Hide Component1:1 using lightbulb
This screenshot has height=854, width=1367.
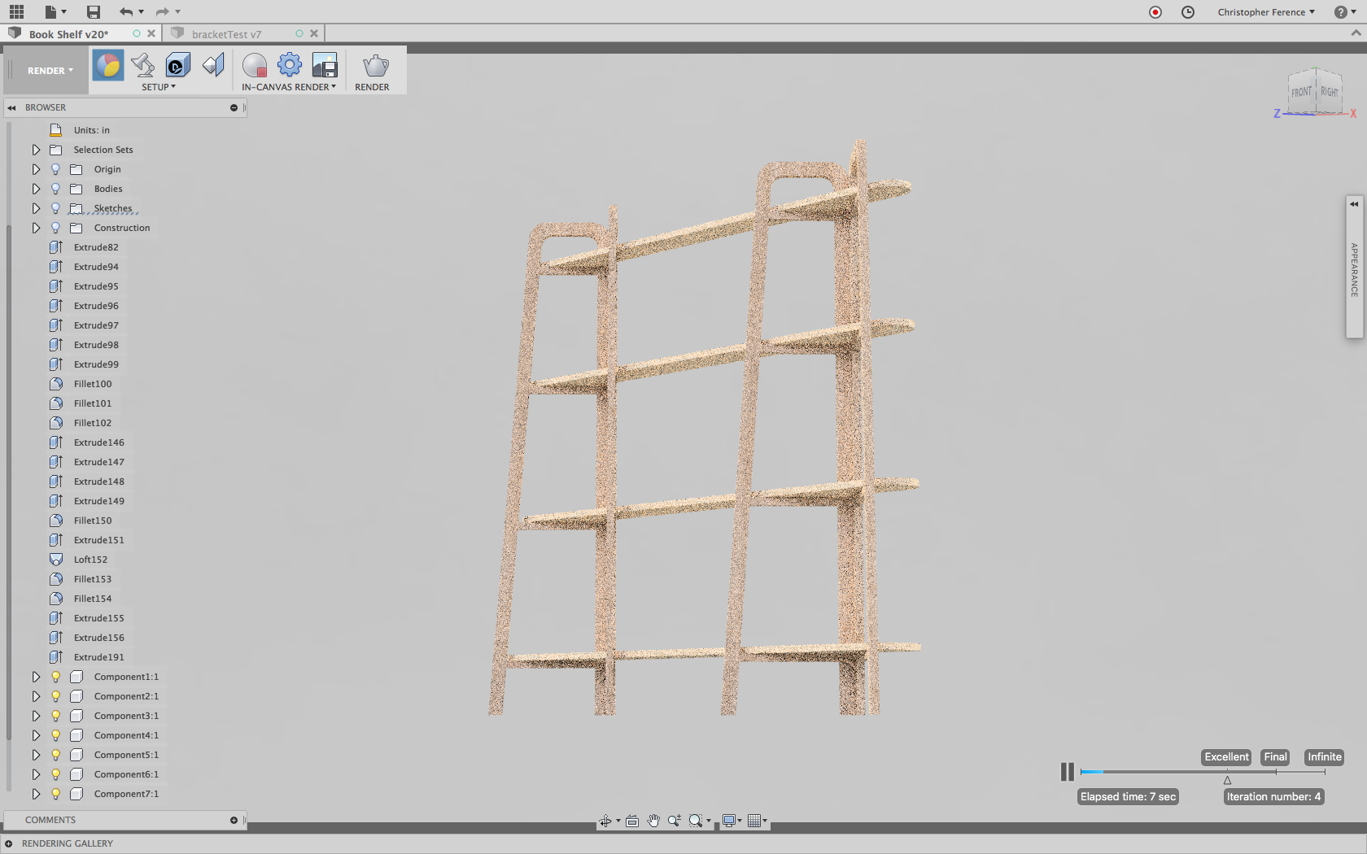[x=55, y=677]
